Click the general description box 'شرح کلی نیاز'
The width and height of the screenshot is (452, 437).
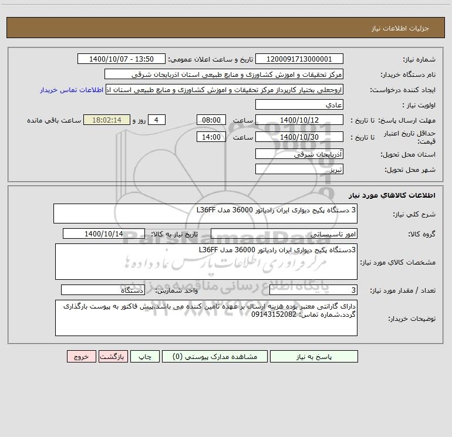coord(205,214)
